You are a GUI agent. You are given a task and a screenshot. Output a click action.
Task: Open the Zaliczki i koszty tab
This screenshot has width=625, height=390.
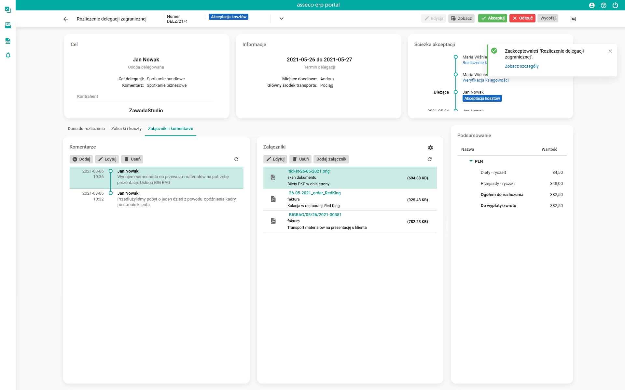[x=126, y=129]
